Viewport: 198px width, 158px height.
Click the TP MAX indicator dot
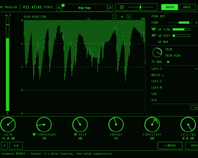[168, 62]
